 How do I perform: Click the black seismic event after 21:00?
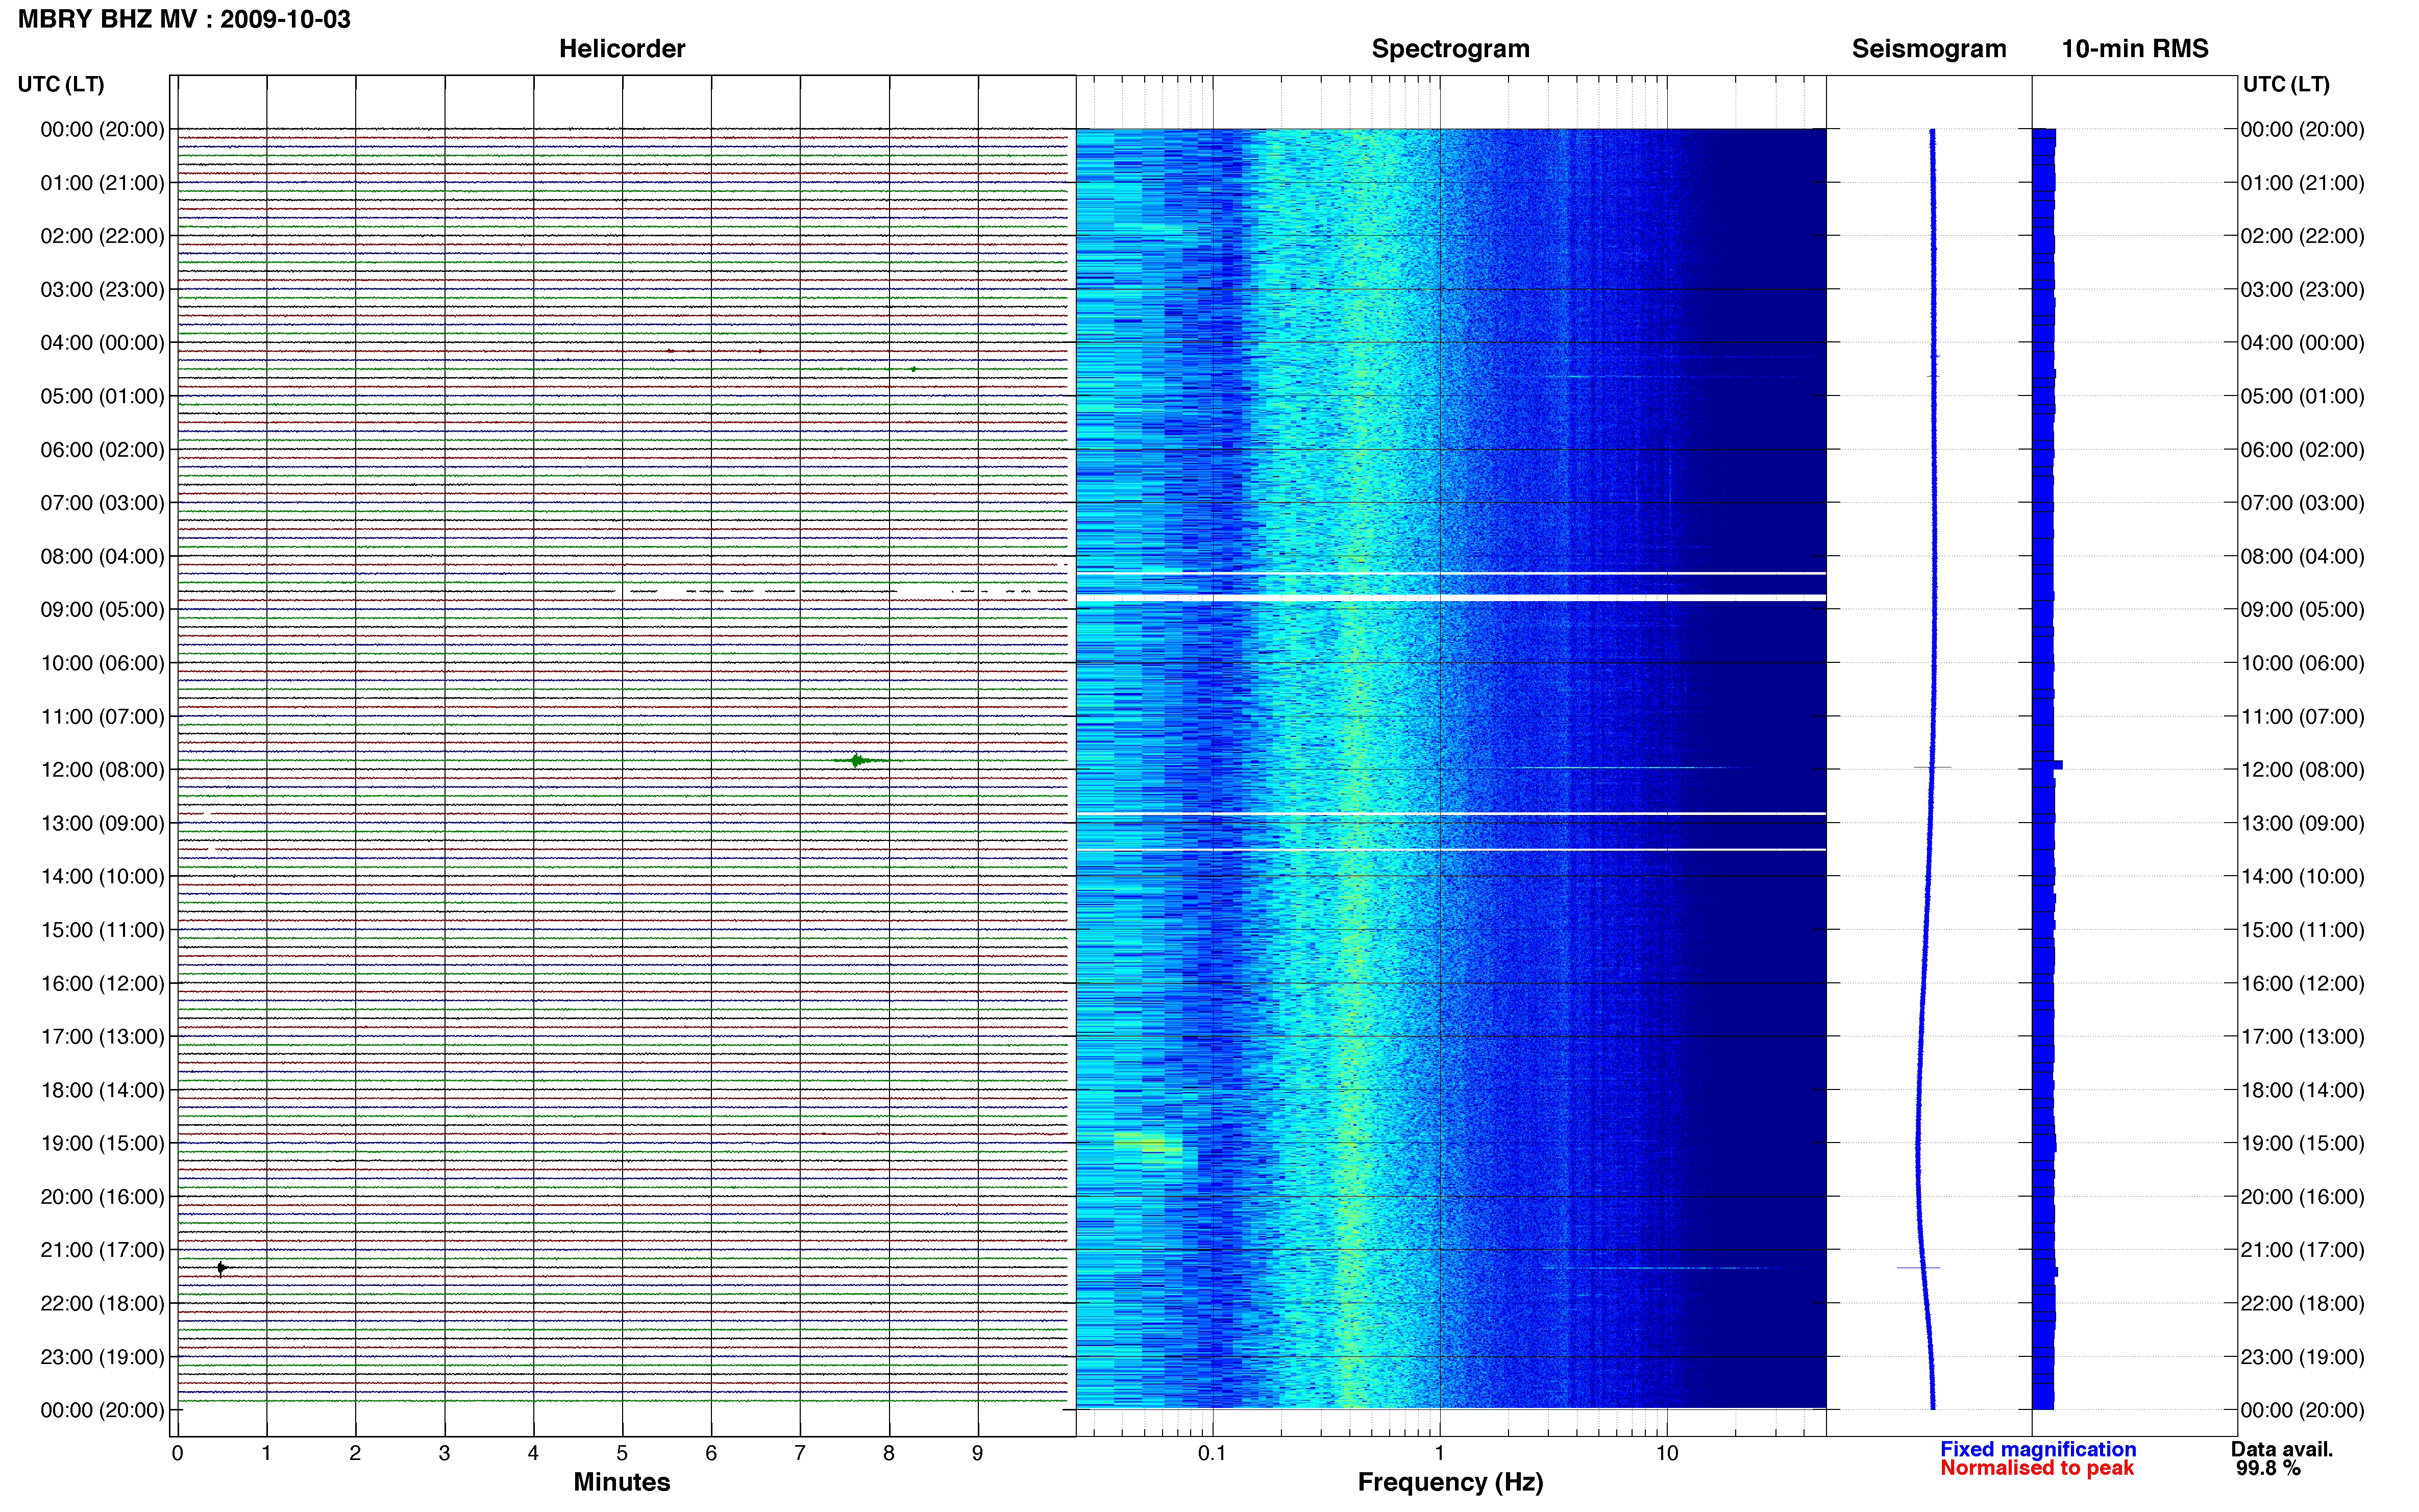(x=221, y=1268)
